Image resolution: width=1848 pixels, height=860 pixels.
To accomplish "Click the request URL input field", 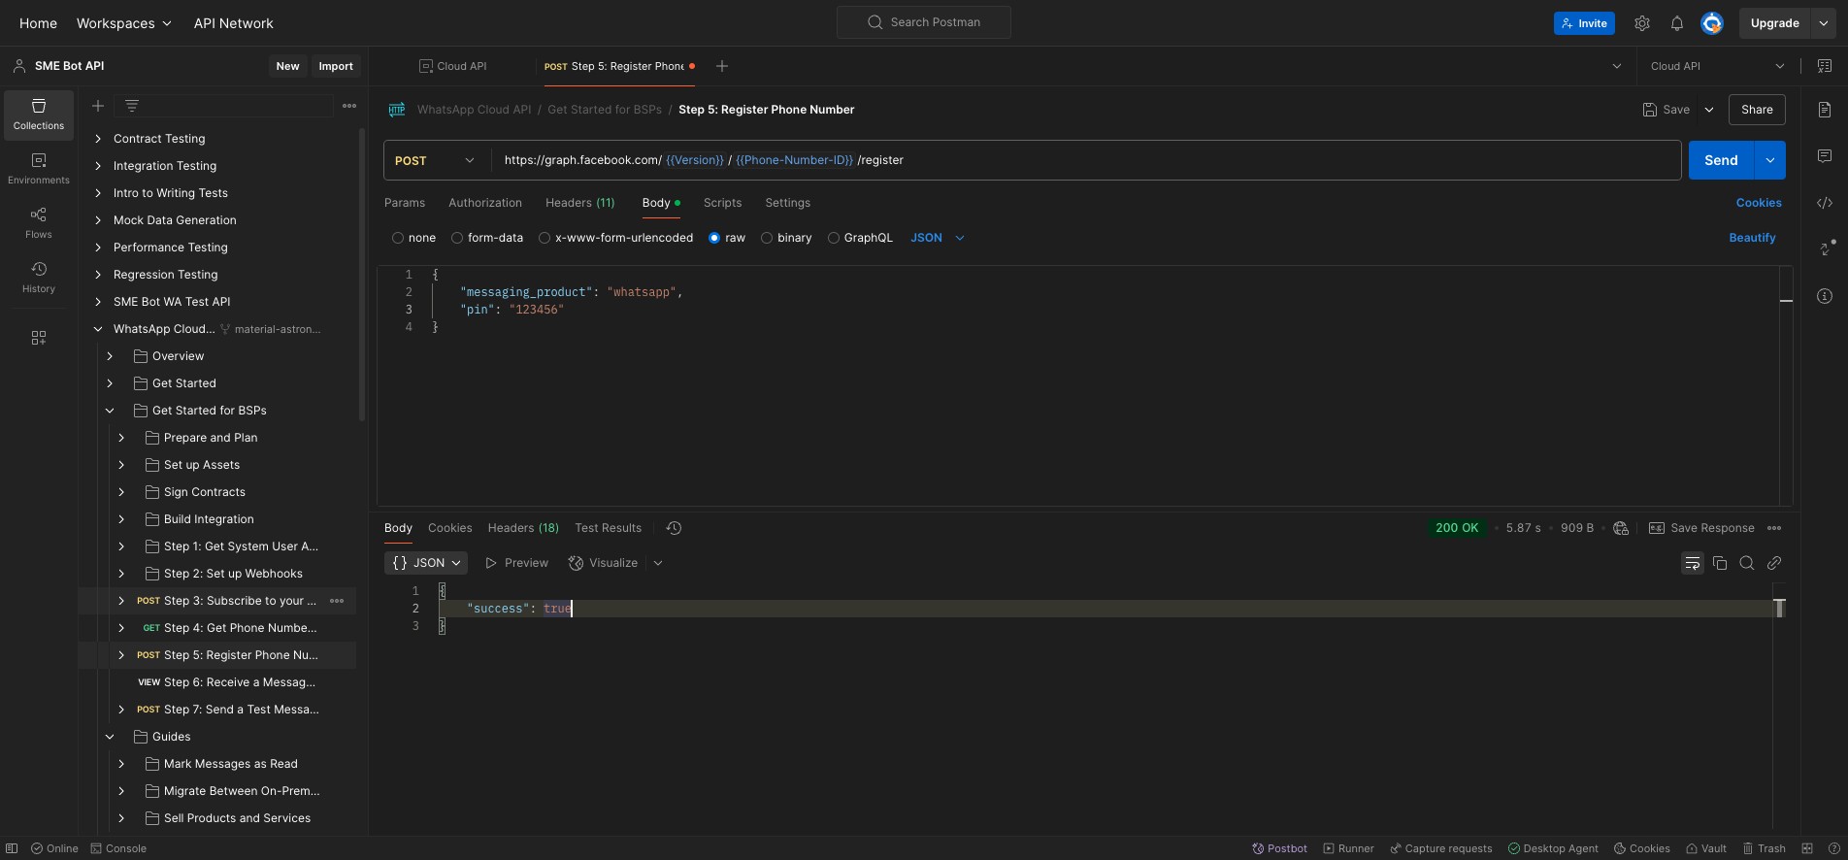I will [x=1086, y=160].
